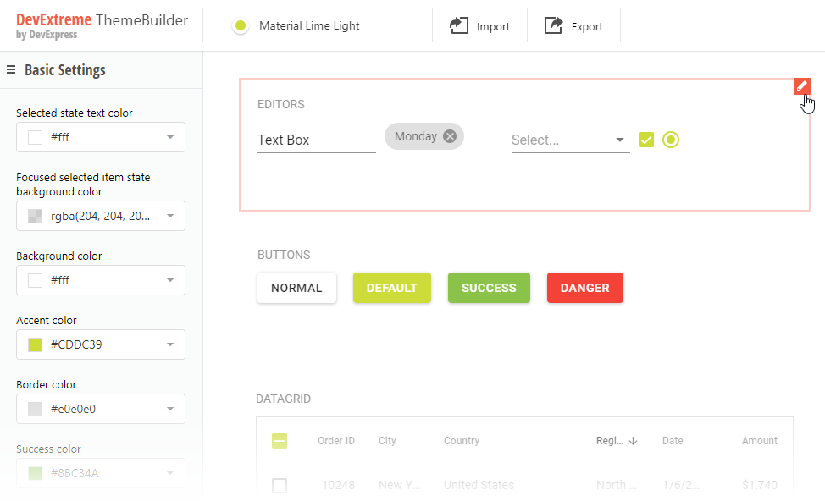Click the hamburger menu icon beside Basic Settings

[x=11, y=69]
